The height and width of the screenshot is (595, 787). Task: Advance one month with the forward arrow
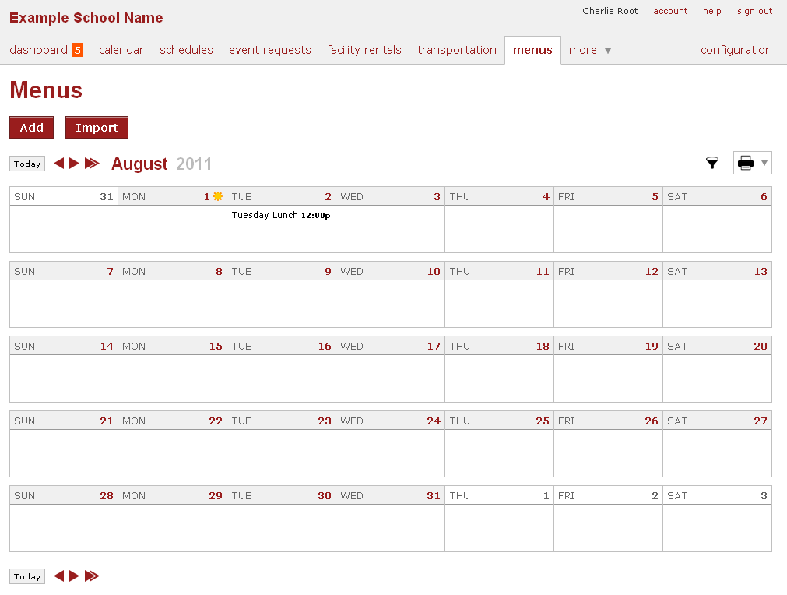pos(74,163)
